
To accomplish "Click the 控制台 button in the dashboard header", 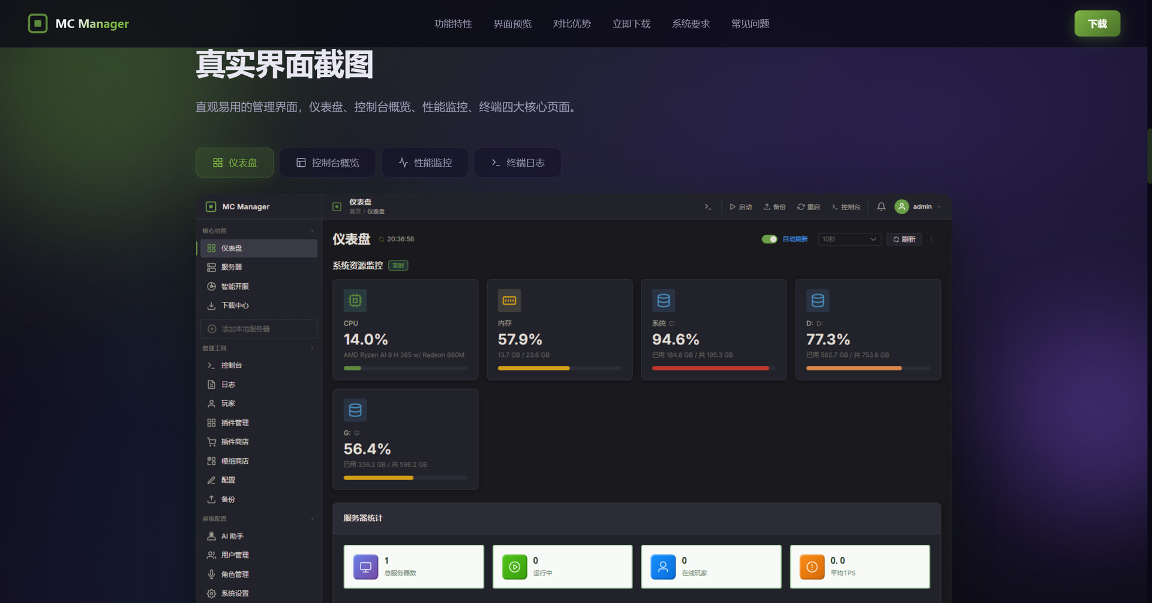I will point(846,207).
